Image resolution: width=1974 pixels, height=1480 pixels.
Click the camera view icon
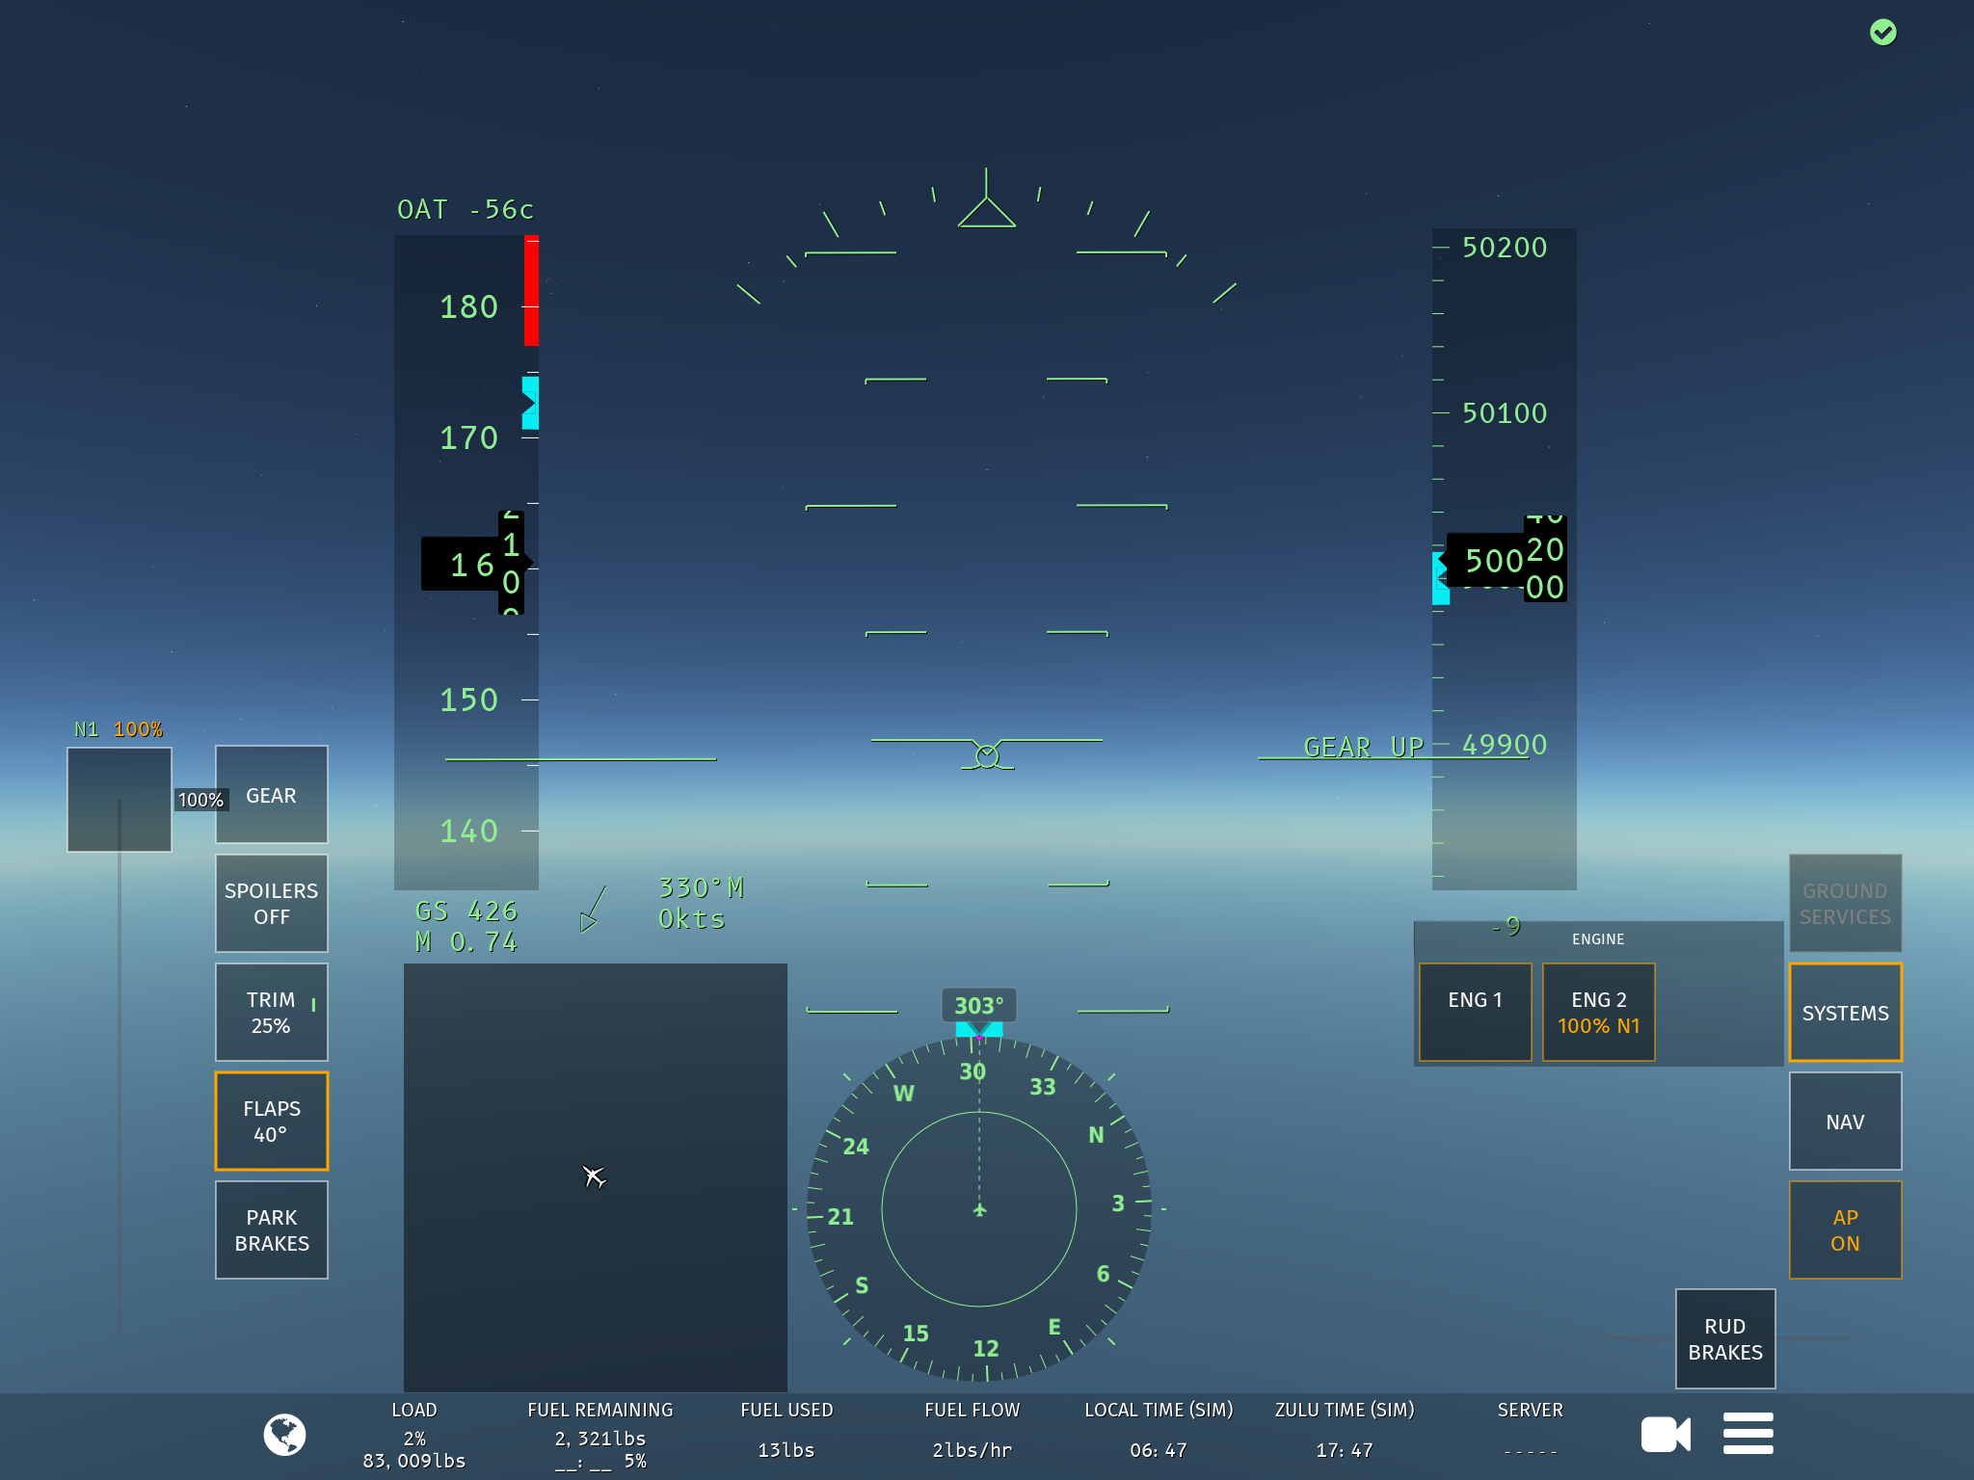pyautogui.click(x=1665, y=1435)
